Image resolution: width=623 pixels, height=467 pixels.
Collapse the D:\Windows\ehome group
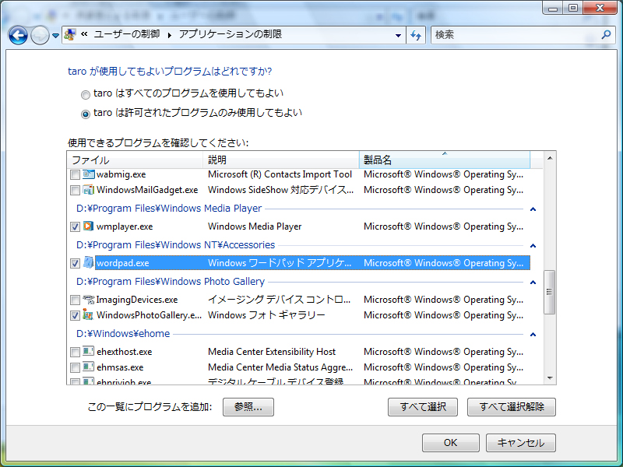[533, 335]
